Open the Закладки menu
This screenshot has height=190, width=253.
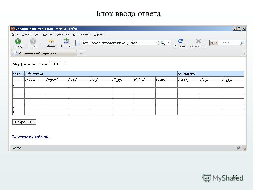click(x=63, y=34)
